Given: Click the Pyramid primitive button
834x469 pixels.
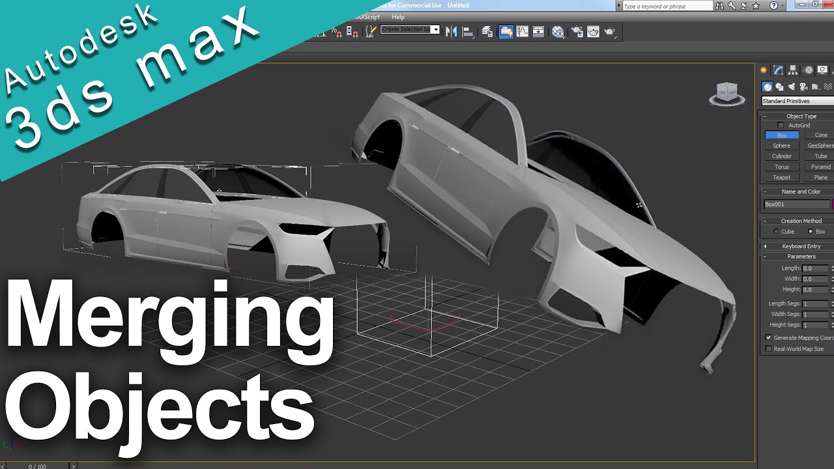Looking at the screenshot, I should (x=820, y=167).
